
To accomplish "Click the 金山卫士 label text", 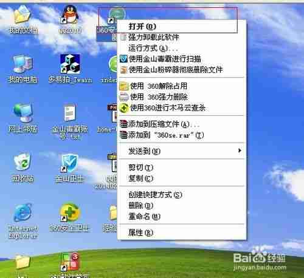I will pos(69,179).
